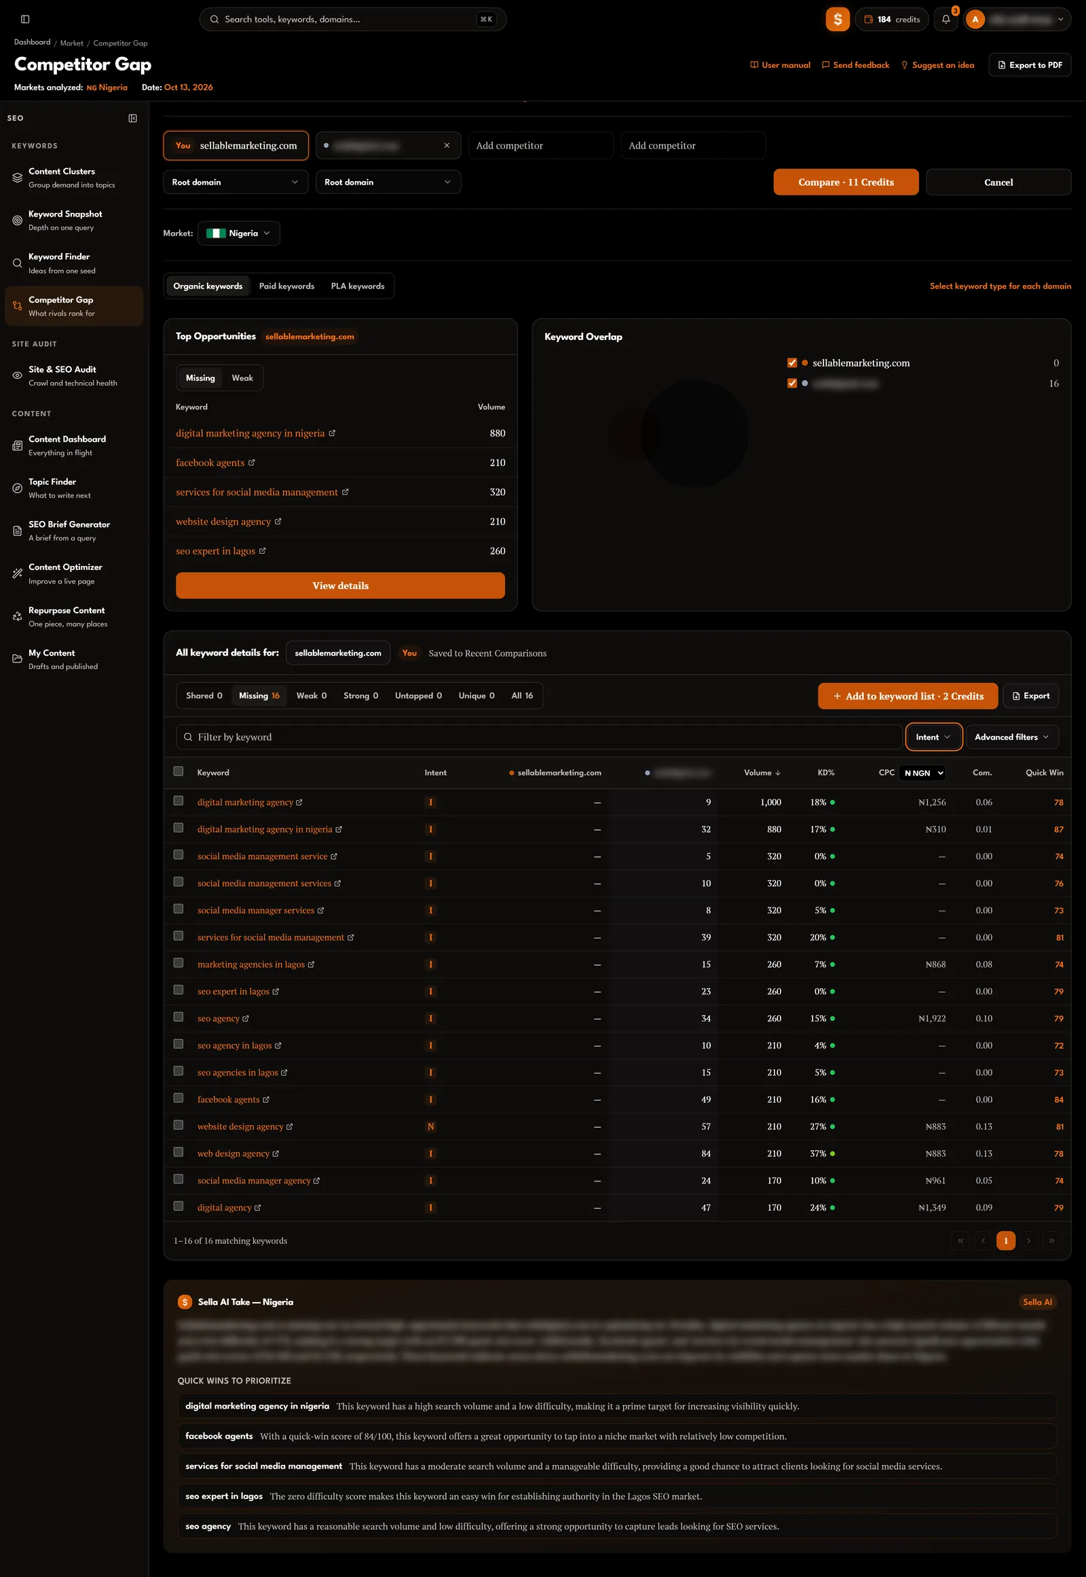Change CPC currency from NGN
Image resolution: width=1086 pixels, height=1577 pixels.
[x=922, y=773]
